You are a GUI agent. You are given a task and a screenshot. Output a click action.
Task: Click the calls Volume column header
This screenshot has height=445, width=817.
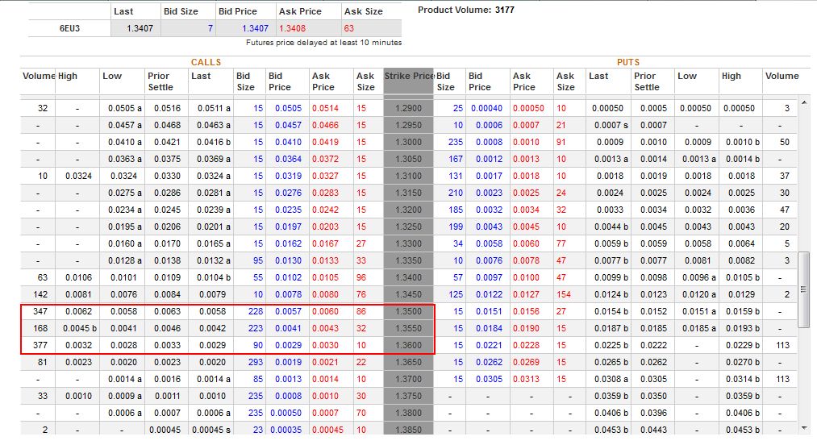39,77
